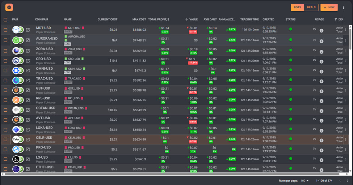
Task: Click the OCEAN-USD coin pair name
Action: pyautogui.click(x=46, y=108)
